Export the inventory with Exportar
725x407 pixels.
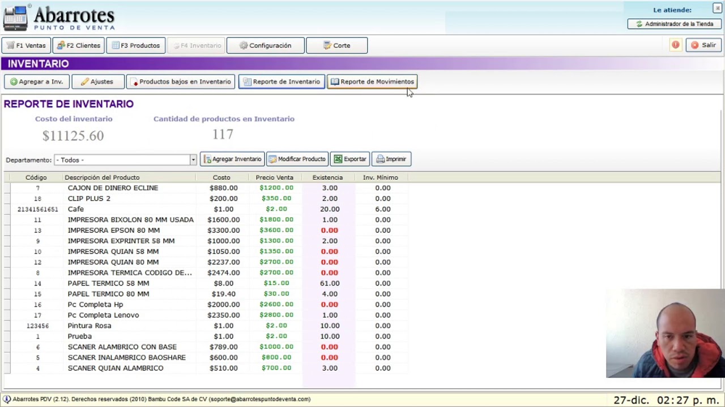350,159
